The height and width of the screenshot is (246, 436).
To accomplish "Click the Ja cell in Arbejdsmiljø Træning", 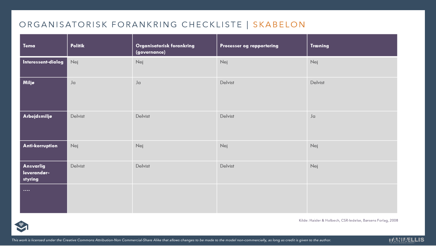I will pos(313,116).
